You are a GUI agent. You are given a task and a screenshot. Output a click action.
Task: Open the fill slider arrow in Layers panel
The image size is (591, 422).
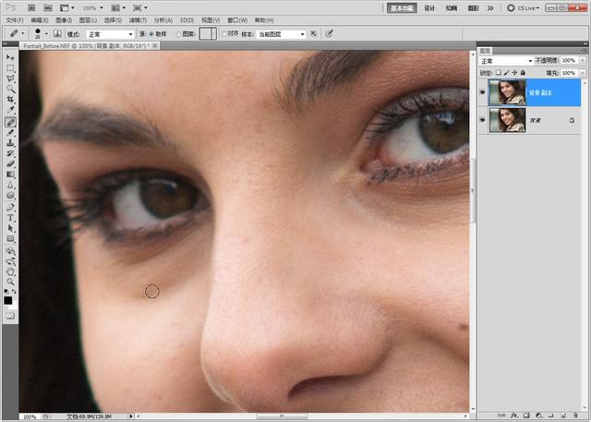[583, 73]
